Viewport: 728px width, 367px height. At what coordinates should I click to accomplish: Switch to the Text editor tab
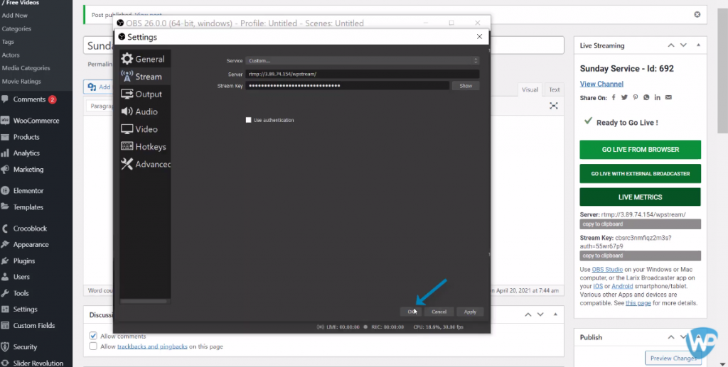pos(554,89)
